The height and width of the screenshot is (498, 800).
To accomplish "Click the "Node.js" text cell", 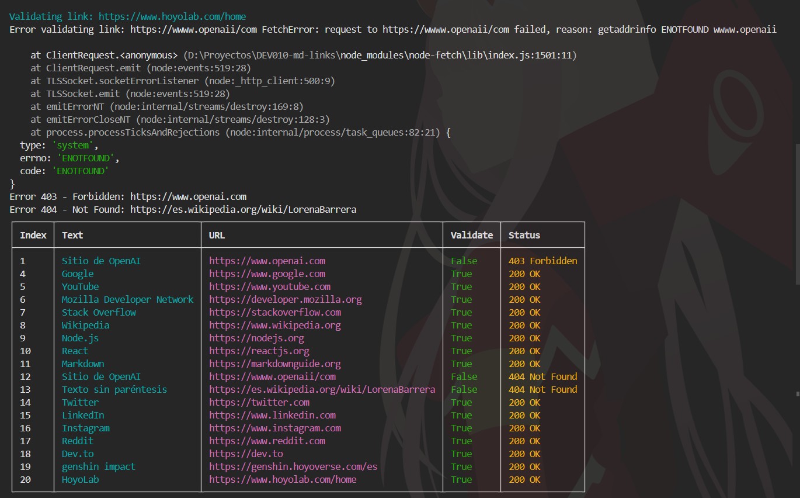I will (81, 338).
